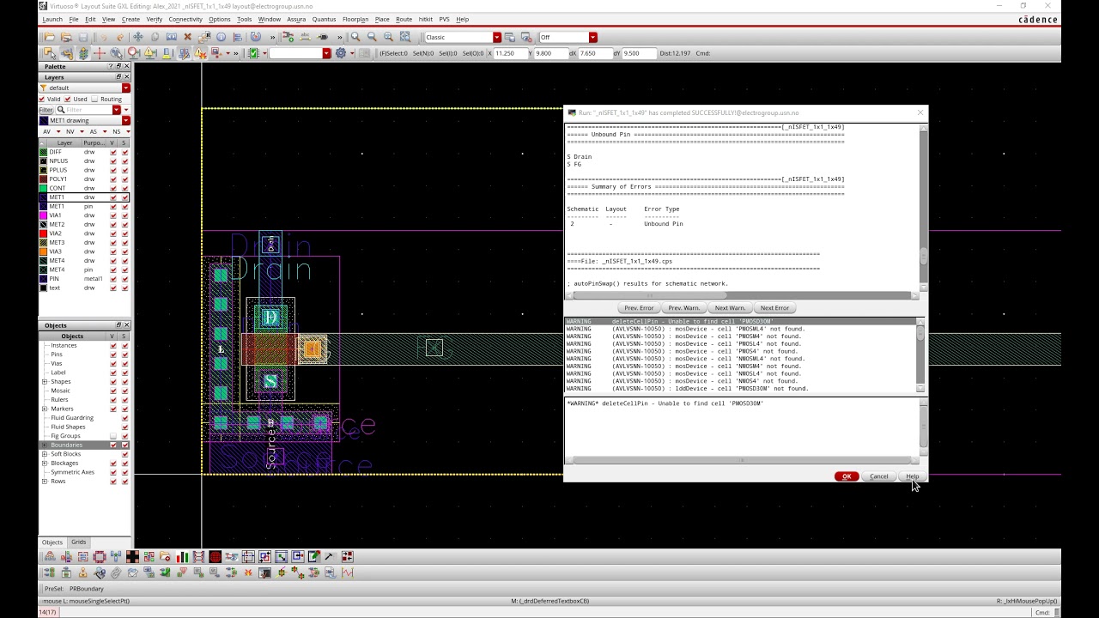Viewport: 1099px width, 618px height.
Task: Open the Floorplan menu
Action: coord(355,19)
